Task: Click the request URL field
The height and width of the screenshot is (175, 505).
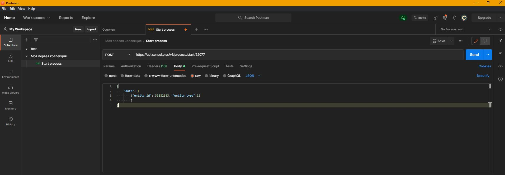Action: tap(298, 55)
